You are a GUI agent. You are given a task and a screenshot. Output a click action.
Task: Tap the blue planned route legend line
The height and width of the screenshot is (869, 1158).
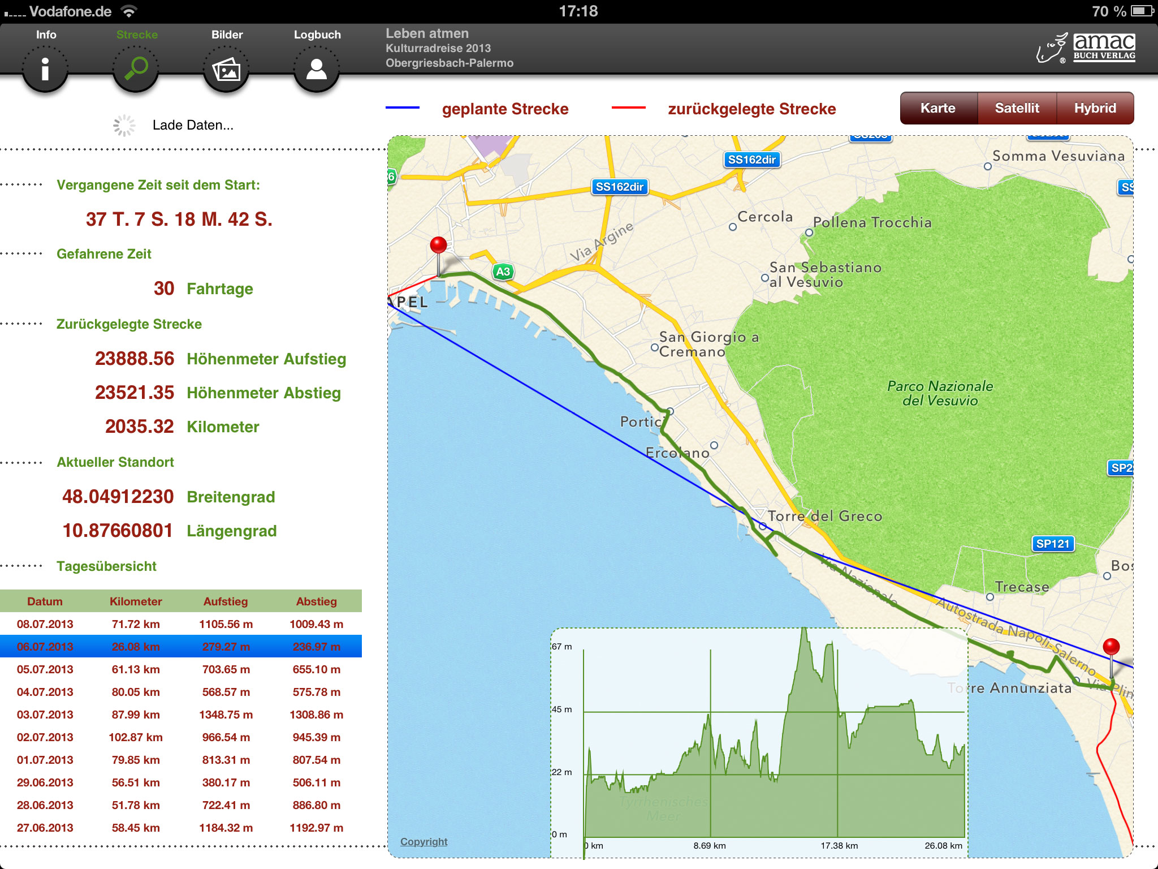click(403, 107)
